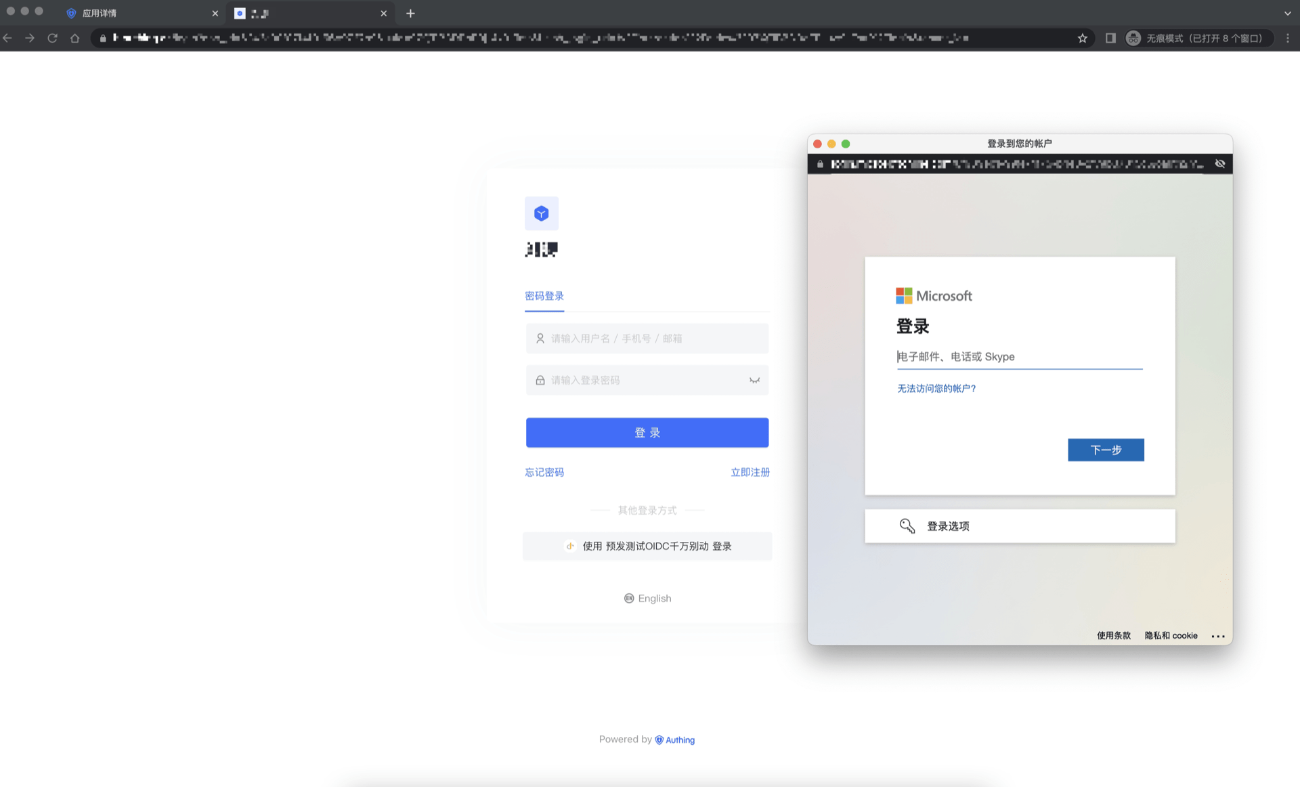Screen dimensions: 1300x787
Task: Open the side panel icon
Action: click(x=1110, y=39)
